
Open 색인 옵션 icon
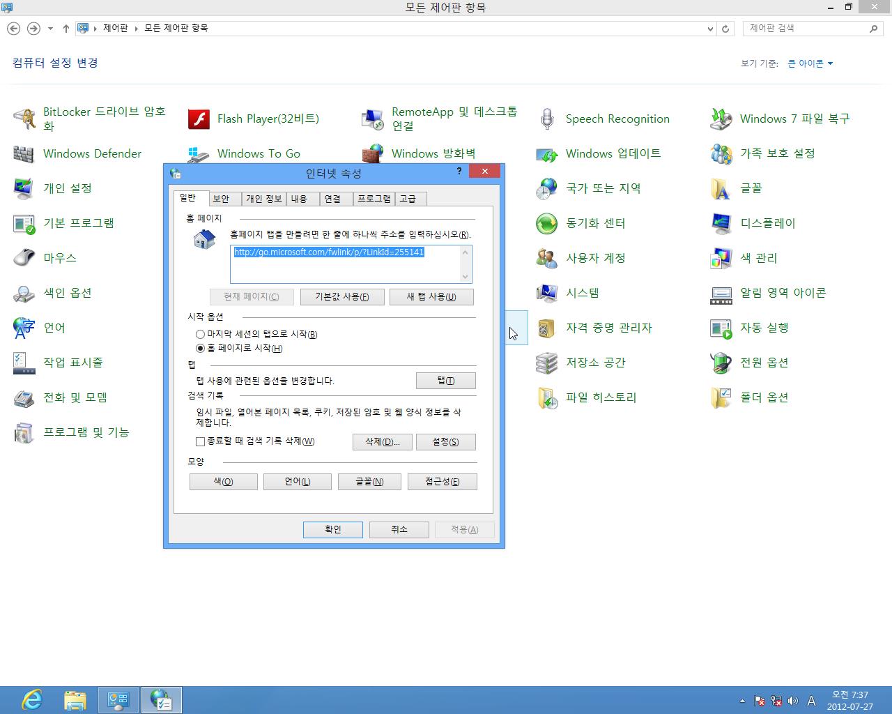pos(24,293)
